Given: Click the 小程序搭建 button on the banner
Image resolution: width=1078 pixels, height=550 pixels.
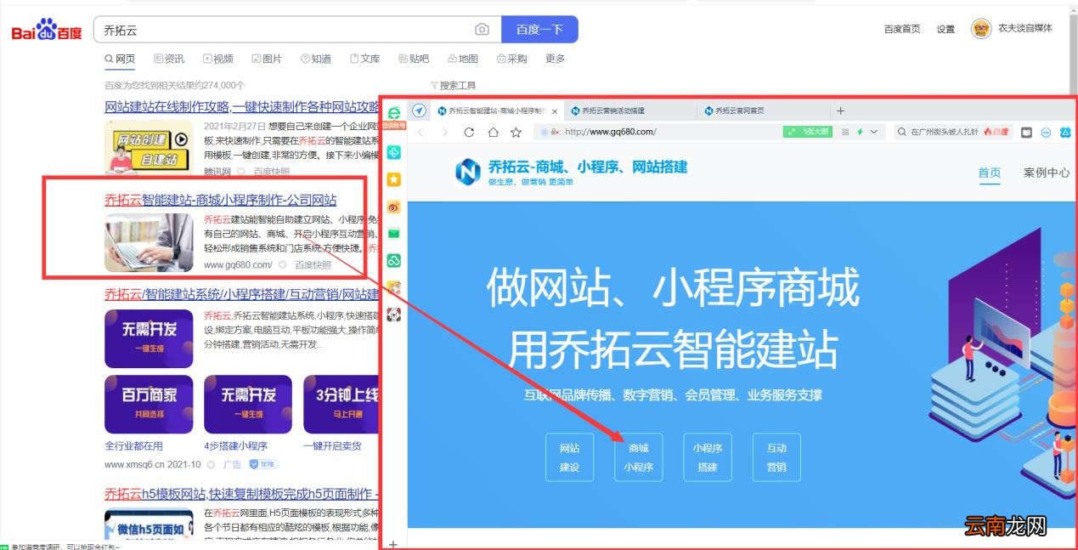Looking at the screenshot, I should [x=708, y=457].
